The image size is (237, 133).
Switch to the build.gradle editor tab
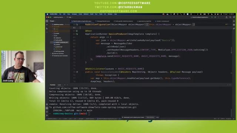click(124, 21)
